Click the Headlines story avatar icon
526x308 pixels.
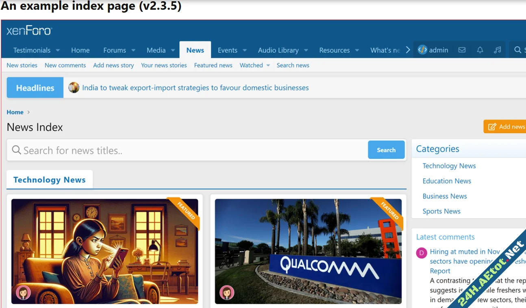74,88
